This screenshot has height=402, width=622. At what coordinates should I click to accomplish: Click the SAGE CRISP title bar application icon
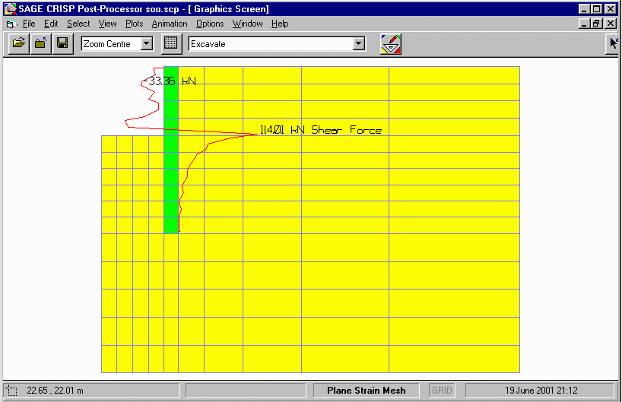point(11,8)
